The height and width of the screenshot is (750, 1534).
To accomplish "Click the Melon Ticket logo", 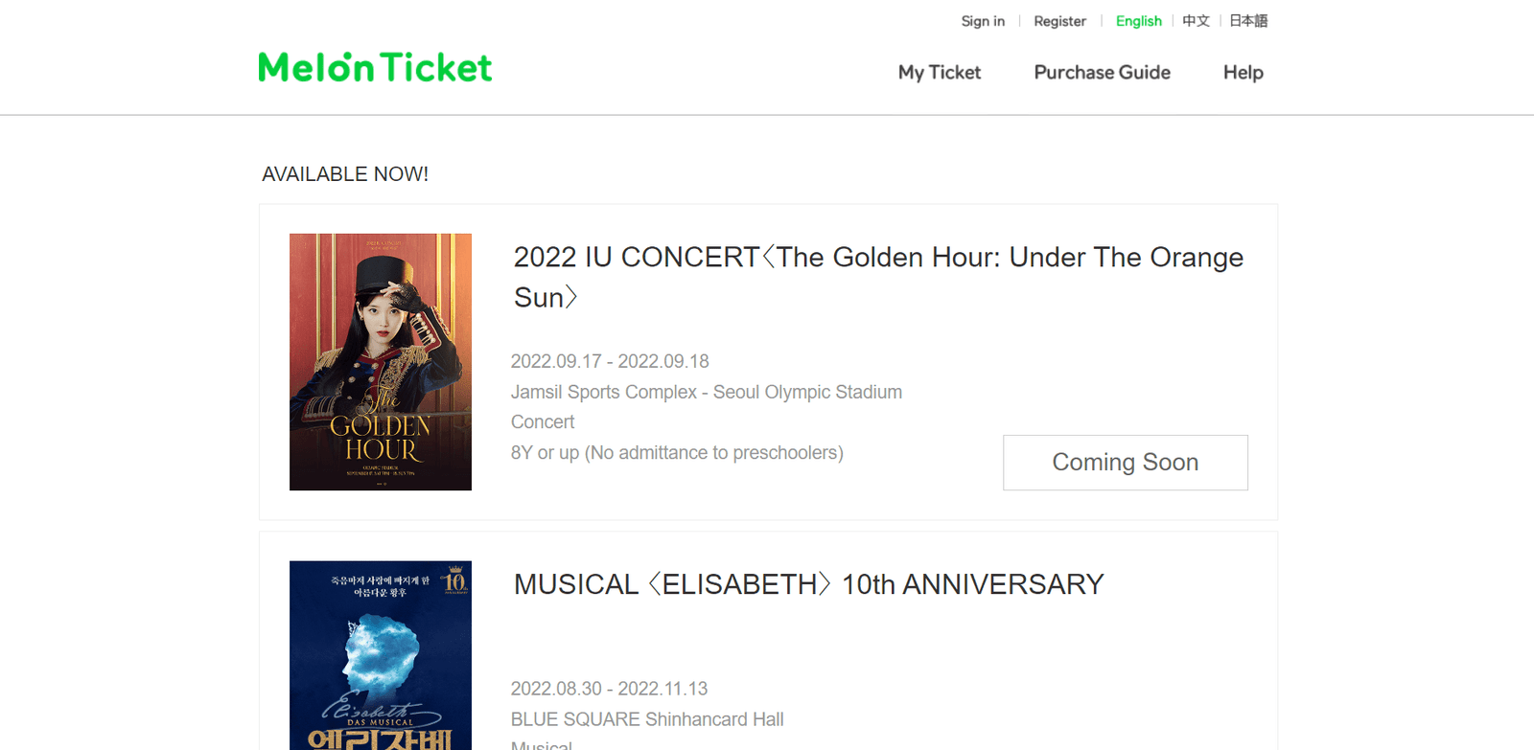I will (x=374, y=67).
